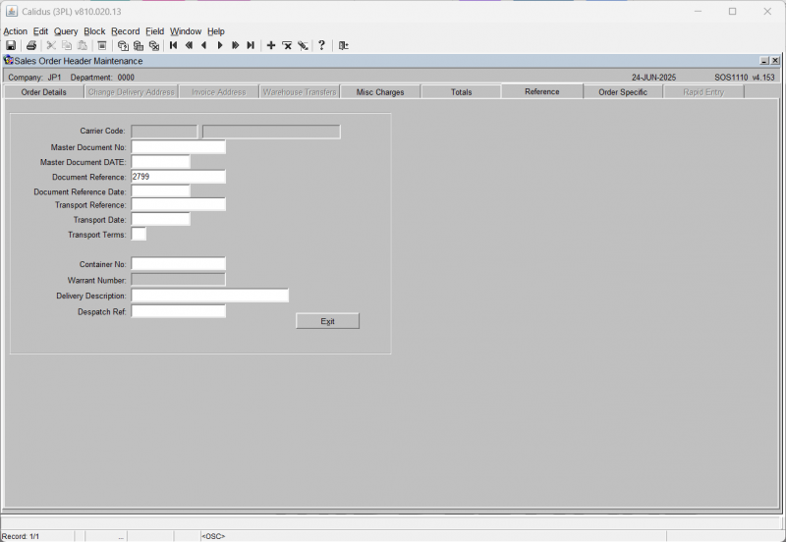This screenshot has height=542, width=786.
Task: Click the Record: 1/1 status text
Action: tap(21, 536)
